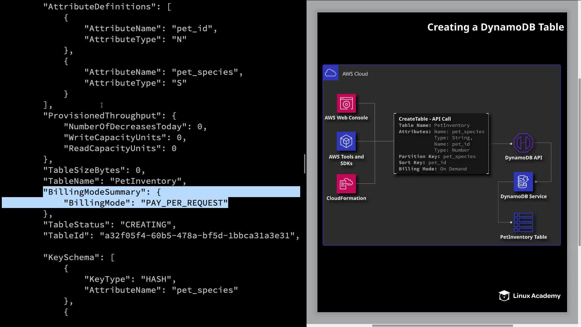Click the slide pane vertical scrollbar
The height and width of the screenshot is (327, 581).
click(579, 162)
